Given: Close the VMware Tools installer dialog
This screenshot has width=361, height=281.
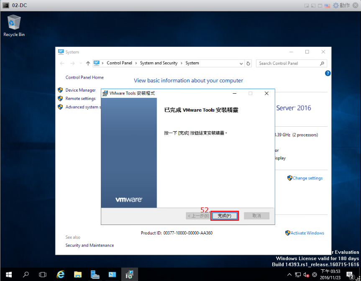Looking at the screenshot, I should (x=266, y=93).
